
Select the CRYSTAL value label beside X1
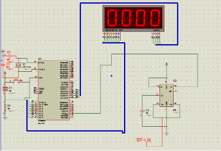coord(27,67)
